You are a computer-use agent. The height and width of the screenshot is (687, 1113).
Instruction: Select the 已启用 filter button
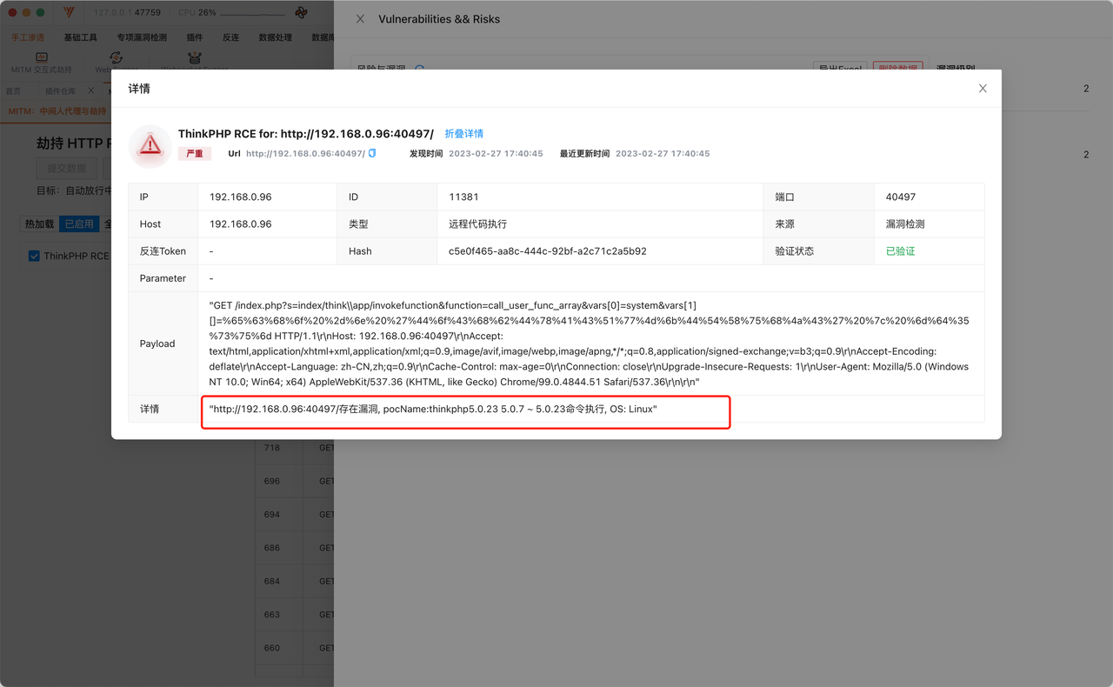pyautogui.click(x=79, y=223)
